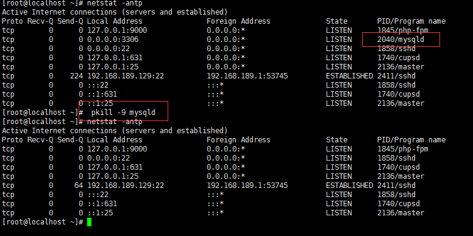Click the last "[root@localhost ~]#" prompt beside the cursor
The image size is (473, 236).
point(43,222)
